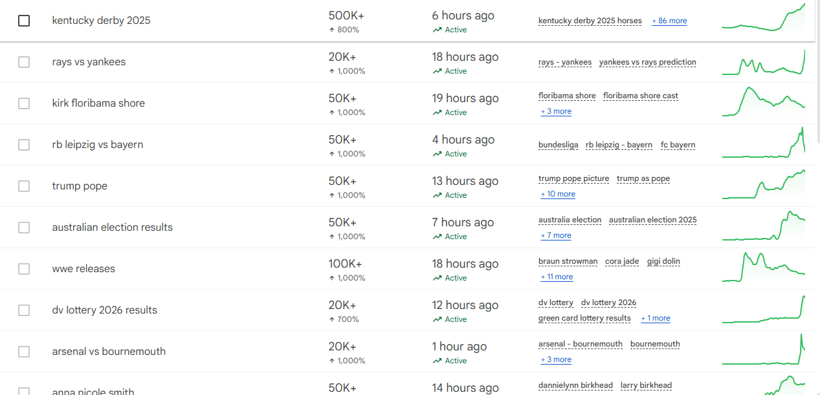Expand '+ 1 more' dv lottery queries
Image resolution: width=820 pixels, height=395 pixels.
656,318
